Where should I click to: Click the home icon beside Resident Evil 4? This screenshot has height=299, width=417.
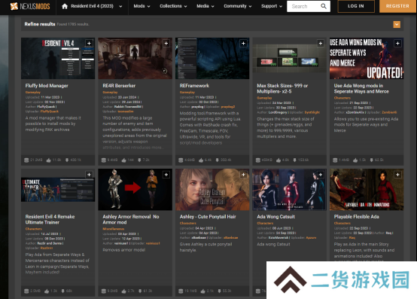click(65, 6)
